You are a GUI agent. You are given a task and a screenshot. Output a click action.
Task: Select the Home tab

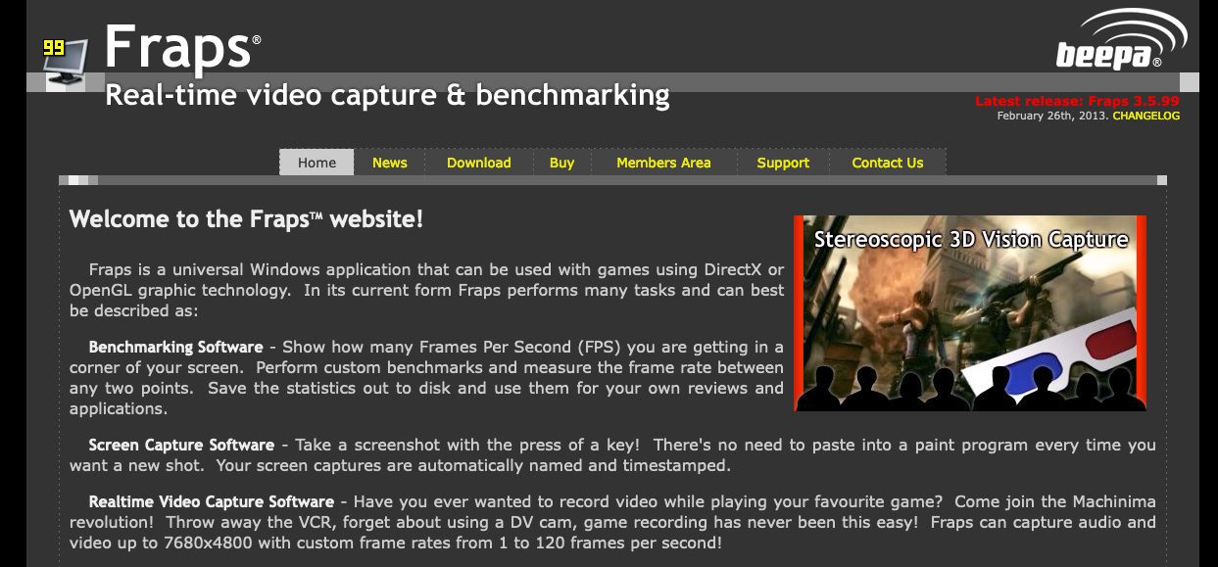pyautogui.click(x=317, y=163)
